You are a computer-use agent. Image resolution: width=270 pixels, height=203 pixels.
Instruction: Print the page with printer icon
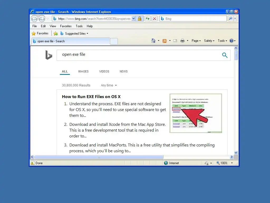pos(182,41)
